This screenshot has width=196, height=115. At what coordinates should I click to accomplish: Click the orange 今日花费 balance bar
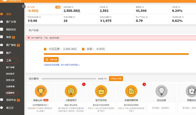point(116,54)
